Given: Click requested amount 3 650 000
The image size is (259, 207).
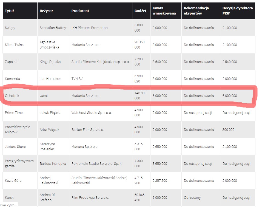Looking at the screenshot, I should pyautogui.click(x=160, y=164).
